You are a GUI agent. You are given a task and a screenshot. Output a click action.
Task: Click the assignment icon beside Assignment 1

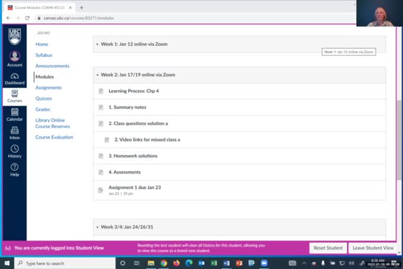tap(101, 190)
